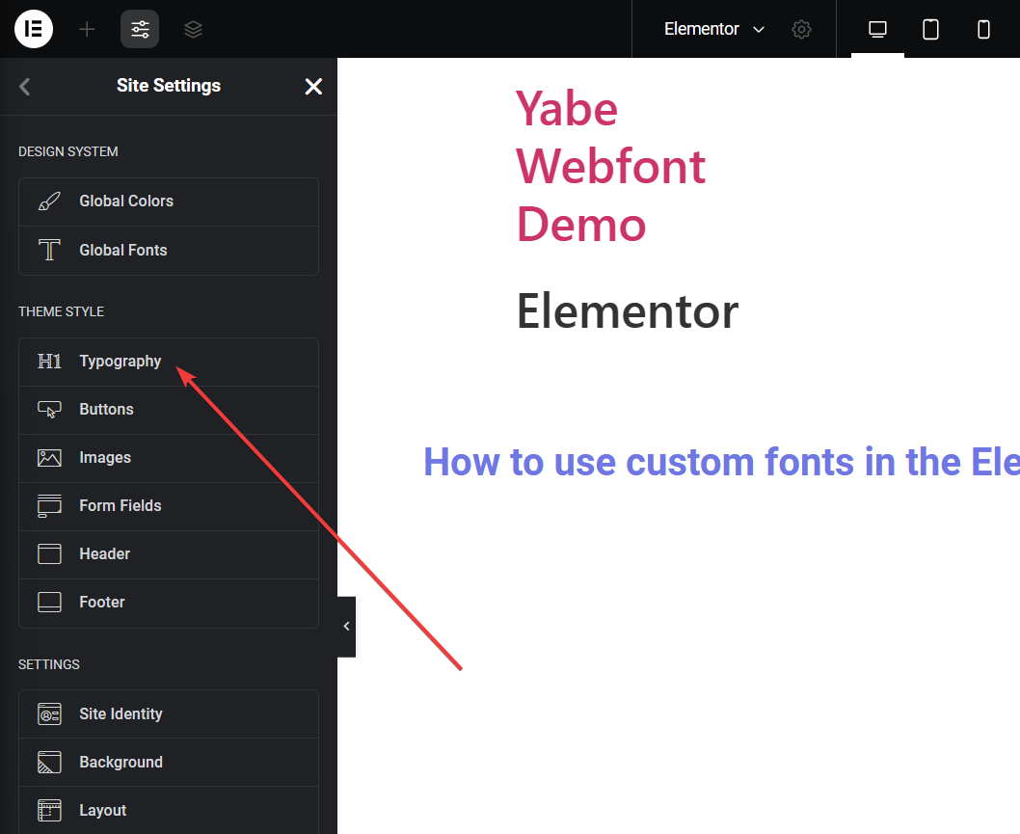Switch to tablet preview mode
The height and width of the screenshot is (834, 1020).
point(931,29)
